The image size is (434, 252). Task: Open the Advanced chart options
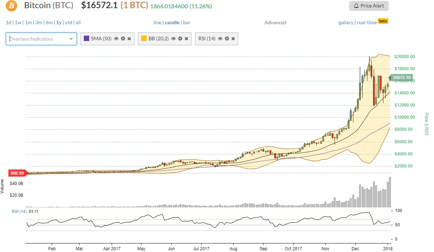pos(275,22)
